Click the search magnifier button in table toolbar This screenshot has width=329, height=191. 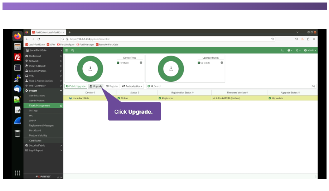coord(314,86)
